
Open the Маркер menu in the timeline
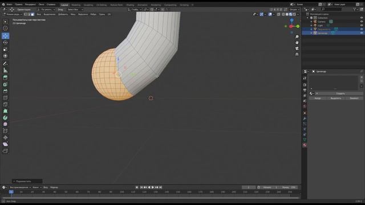(x=54, y=187)
